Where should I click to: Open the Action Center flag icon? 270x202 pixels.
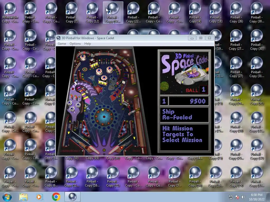pyautogui.click(x=237, y=197)
